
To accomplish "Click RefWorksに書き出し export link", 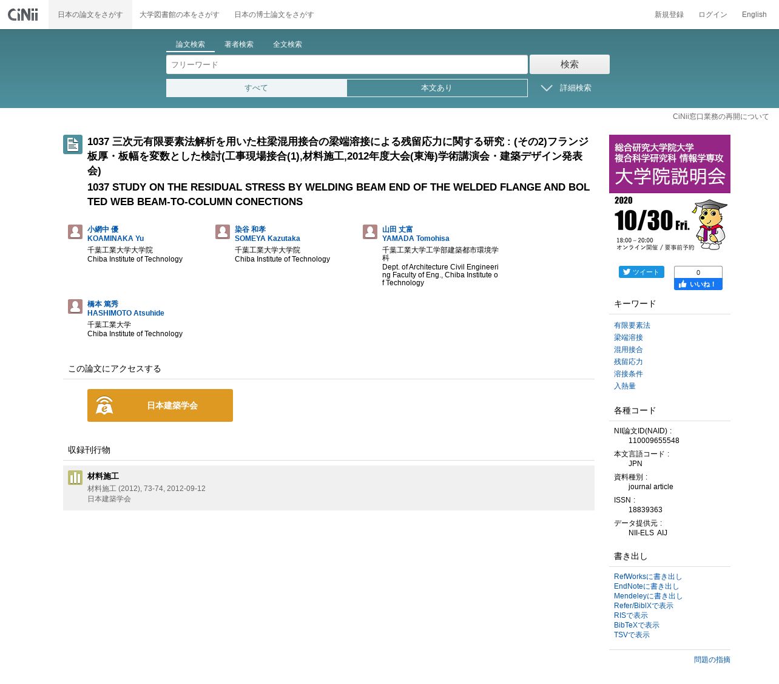I will [x=648, y=577].
